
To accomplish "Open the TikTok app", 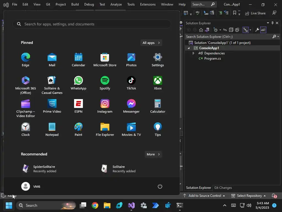I will (x=131, y=83).
